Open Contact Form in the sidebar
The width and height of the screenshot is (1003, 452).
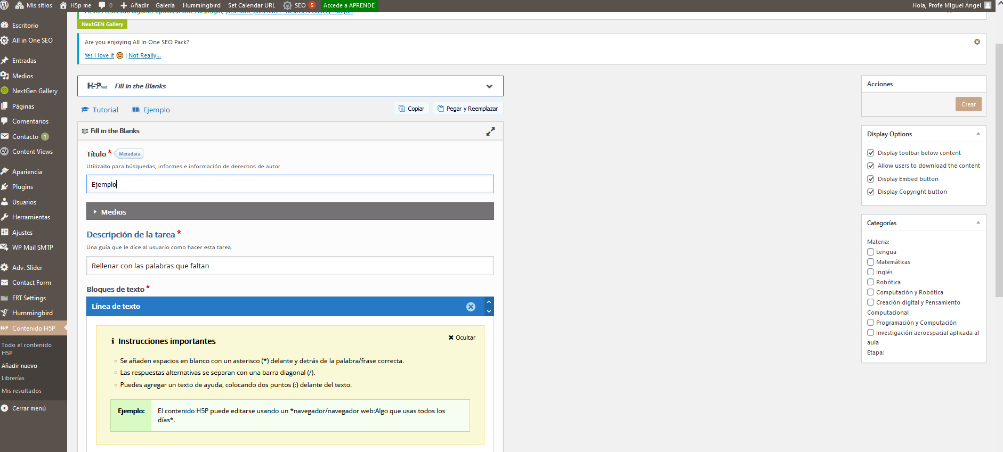pos(31,283)
